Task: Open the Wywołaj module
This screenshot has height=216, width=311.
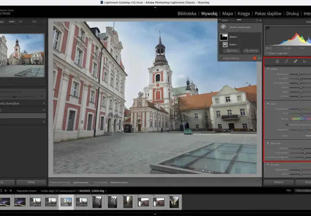Action: pyautogui.click(x=209, y=13)
